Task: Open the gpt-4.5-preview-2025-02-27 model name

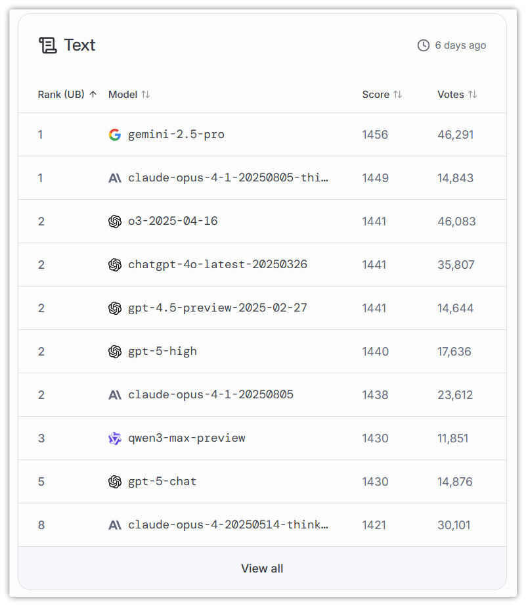Action: coord(218,308)
